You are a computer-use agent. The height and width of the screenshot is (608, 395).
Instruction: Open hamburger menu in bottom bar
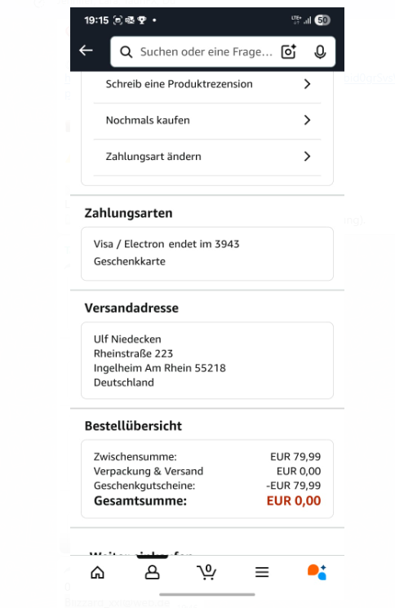pyautogui.click(x=262, y=572)
